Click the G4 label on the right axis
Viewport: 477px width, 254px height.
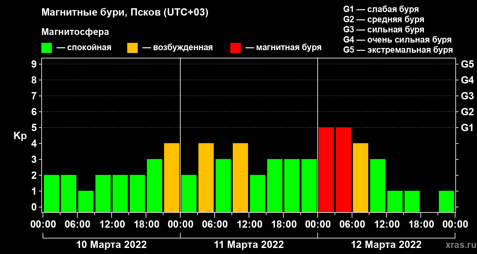[x=467, y=80]
